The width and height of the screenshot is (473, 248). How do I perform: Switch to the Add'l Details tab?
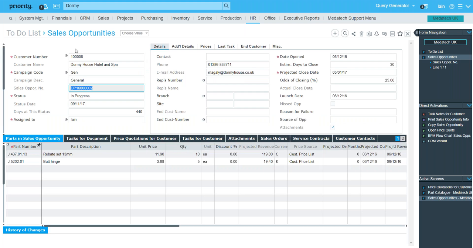pos(183,46)
